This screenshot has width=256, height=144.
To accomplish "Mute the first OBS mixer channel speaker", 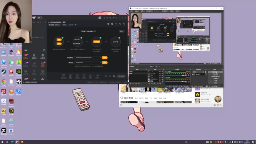I will [186, 75].
